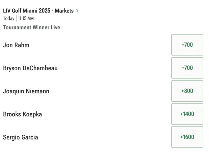
Task: Click the Bryson DeChambeau player name
Action: click(x=30, y=68)
